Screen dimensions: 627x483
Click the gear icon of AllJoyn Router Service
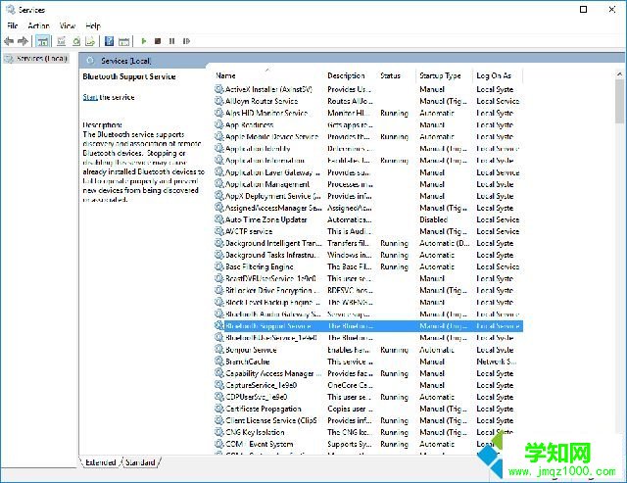(x=219, y=101)
